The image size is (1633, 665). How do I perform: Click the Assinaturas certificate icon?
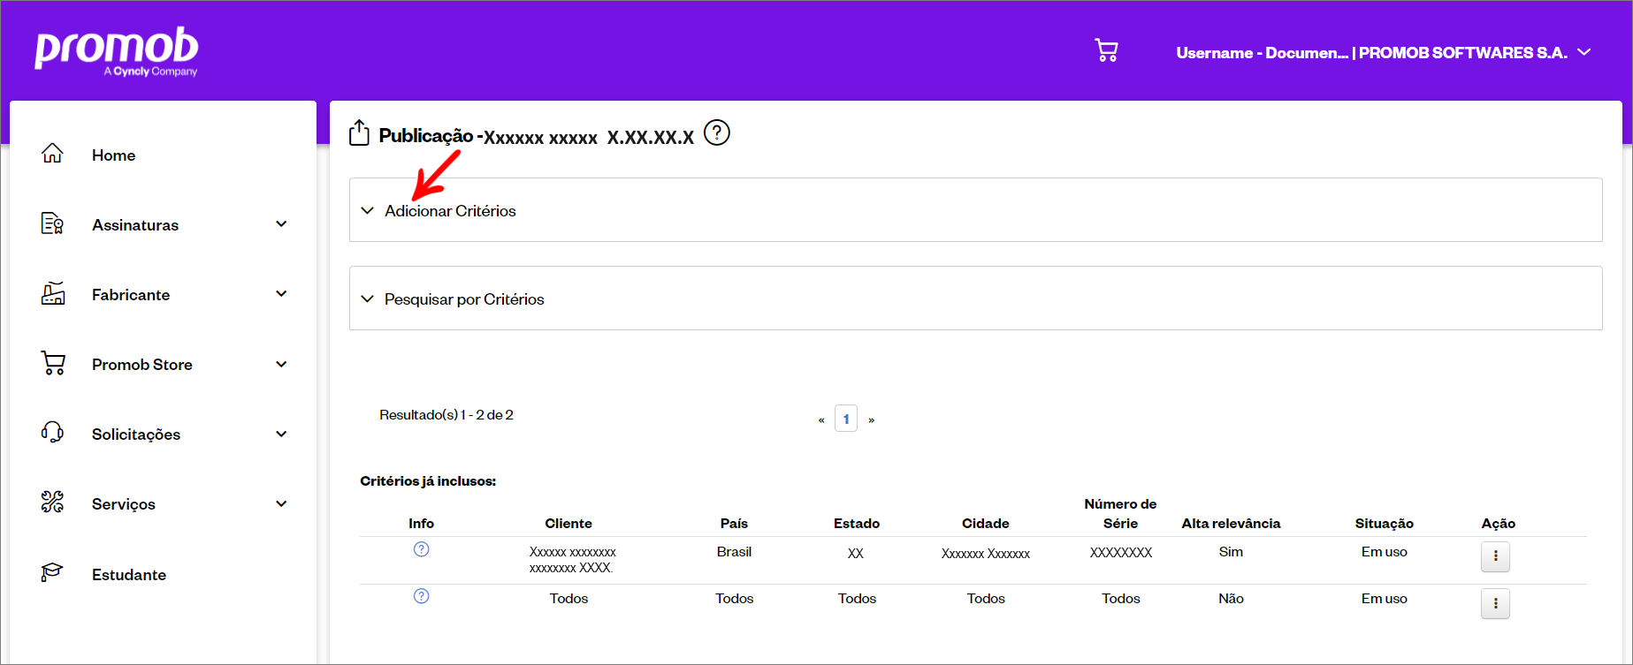52,223
